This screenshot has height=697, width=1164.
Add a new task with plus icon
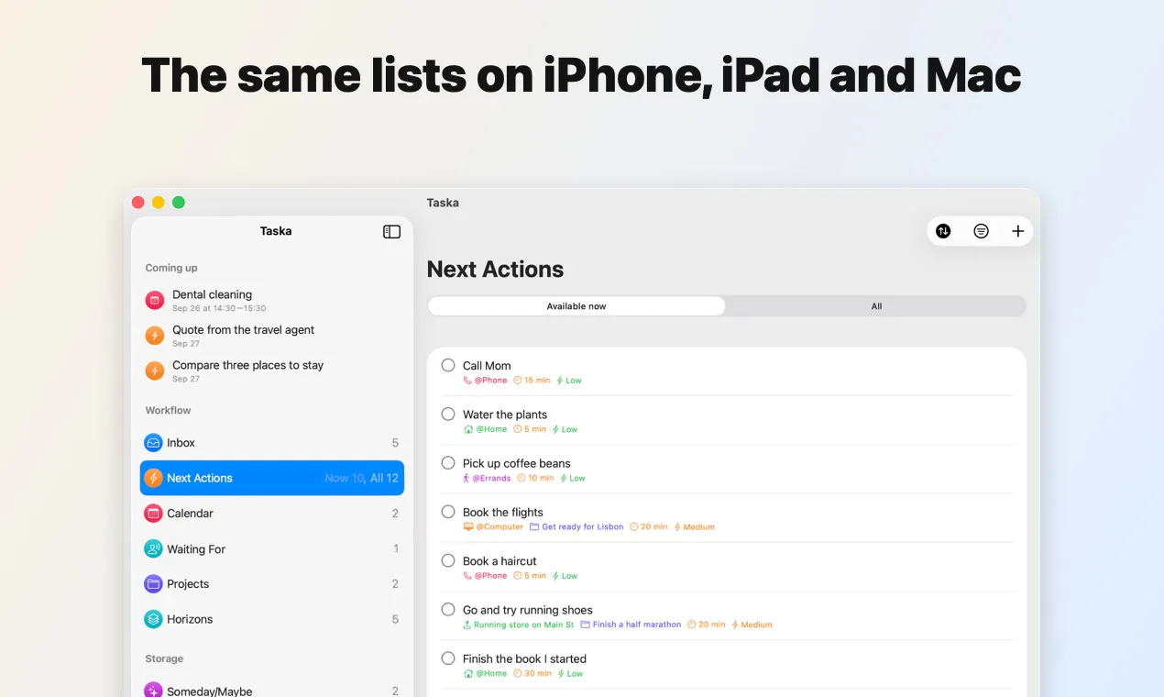pyautogui.click(x=1017, y=231)
